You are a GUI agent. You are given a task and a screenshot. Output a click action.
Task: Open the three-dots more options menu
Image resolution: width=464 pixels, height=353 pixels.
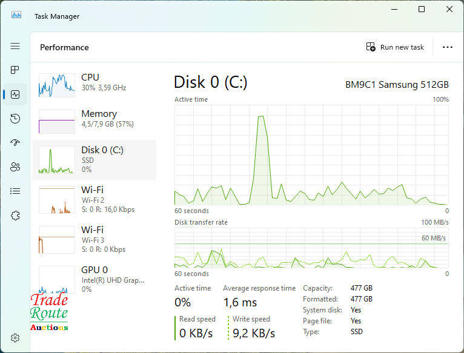pos(448,47)
